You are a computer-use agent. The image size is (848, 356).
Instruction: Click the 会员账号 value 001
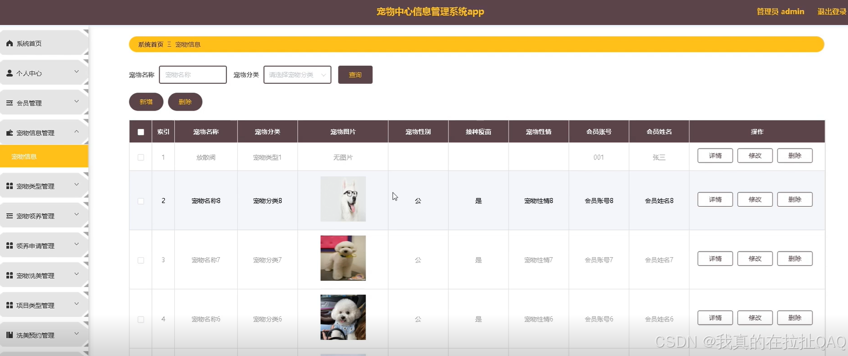[x=598, y=157]
